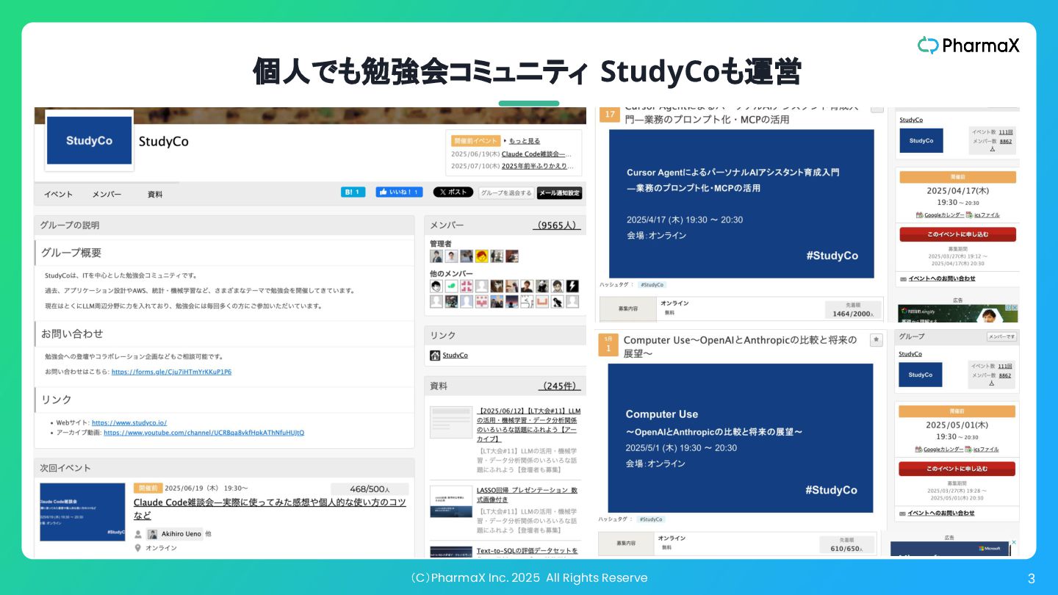Viewport: 1058px width, 595px height.
Task: Click the LASSO回帰 material thumbnail
Action: [451, 502]
